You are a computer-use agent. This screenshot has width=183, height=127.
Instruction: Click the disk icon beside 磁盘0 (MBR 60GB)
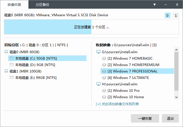pyautogui.click(x=6, y=52)
